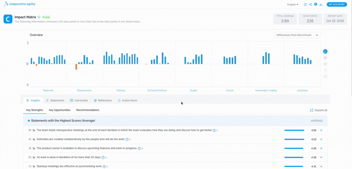This screenshot has width=352, height=169.
Task: Open Differences from Benchmark dropdown
Action: tap(298, 35)
